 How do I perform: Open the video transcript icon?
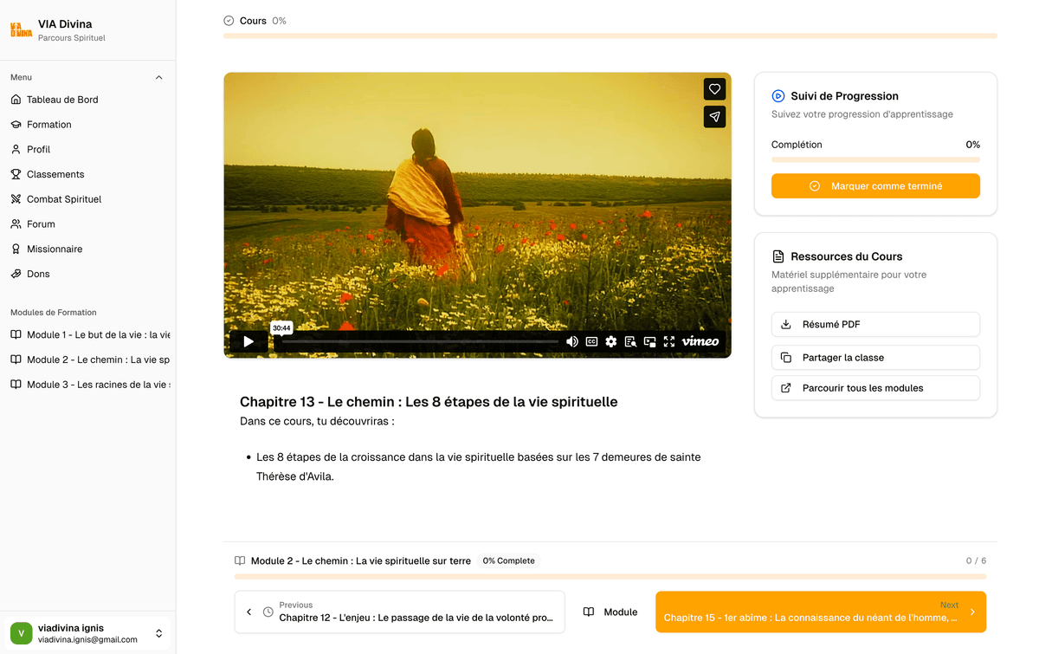630,341
